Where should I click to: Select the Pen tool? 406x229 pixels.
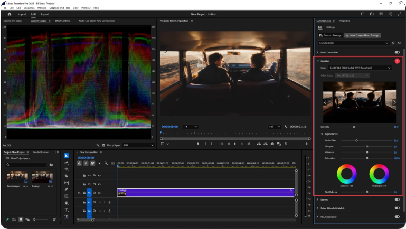click(x=67, y=189)
